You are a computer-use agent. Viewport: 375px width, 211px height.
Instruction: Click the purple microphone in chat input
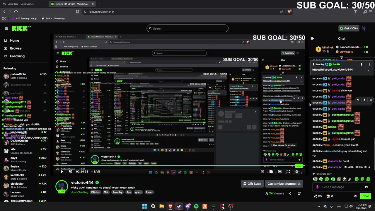pos(317,187)
